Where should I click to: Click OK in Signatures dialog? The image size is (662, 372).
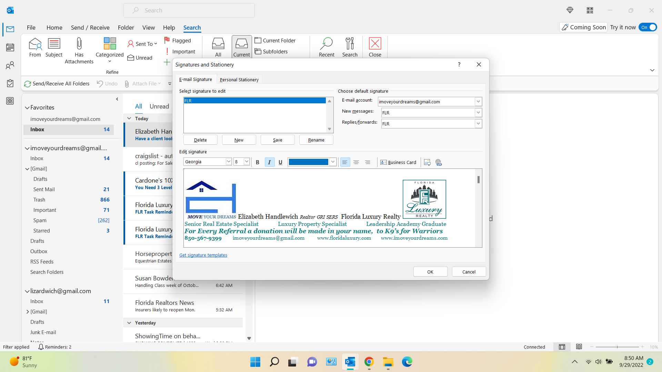click(430, 272)
